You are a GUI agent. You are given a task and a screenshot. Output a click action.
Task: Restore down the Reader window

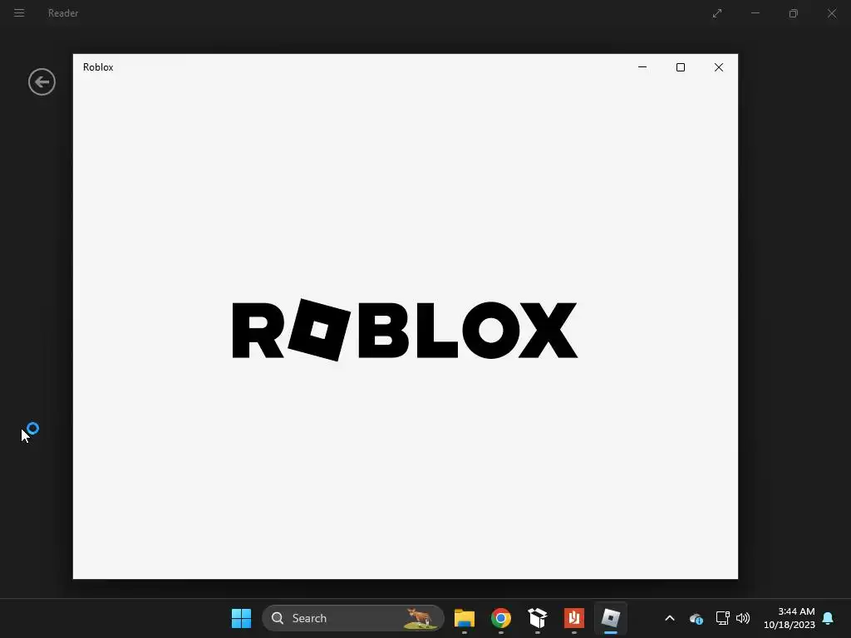point(794,13)
